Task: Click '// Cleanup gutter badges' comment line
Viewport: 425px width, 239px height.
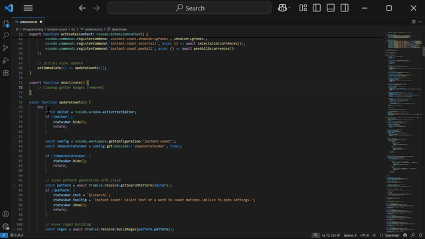Action: [x=71, y=88]
